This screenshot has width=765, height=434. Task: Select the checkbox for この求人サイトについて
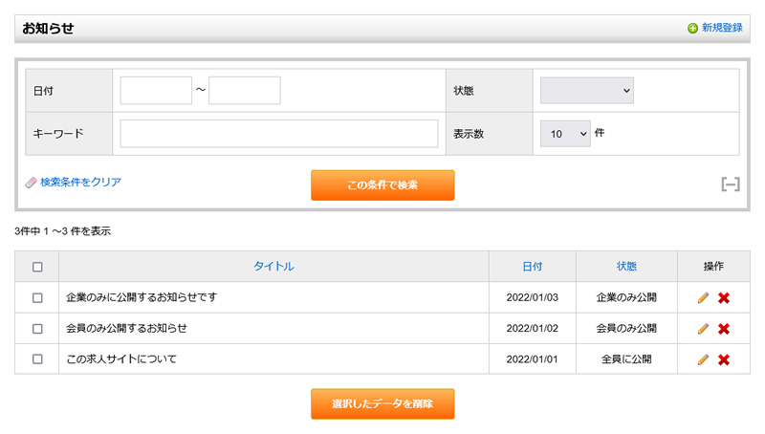click(x=37, y=359)
